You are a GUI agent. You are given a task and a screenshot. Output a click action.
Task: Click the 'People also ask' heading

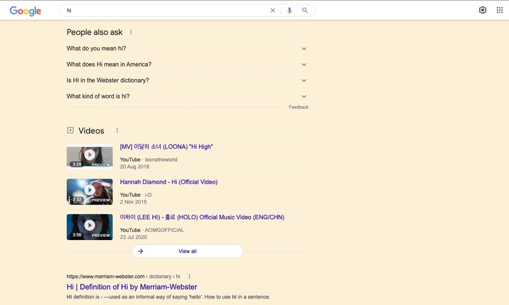[95, 32]
